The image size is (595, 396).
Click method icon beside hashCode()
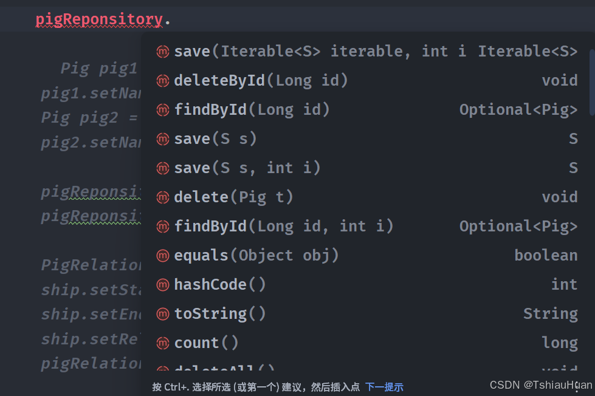click(163, 284)
